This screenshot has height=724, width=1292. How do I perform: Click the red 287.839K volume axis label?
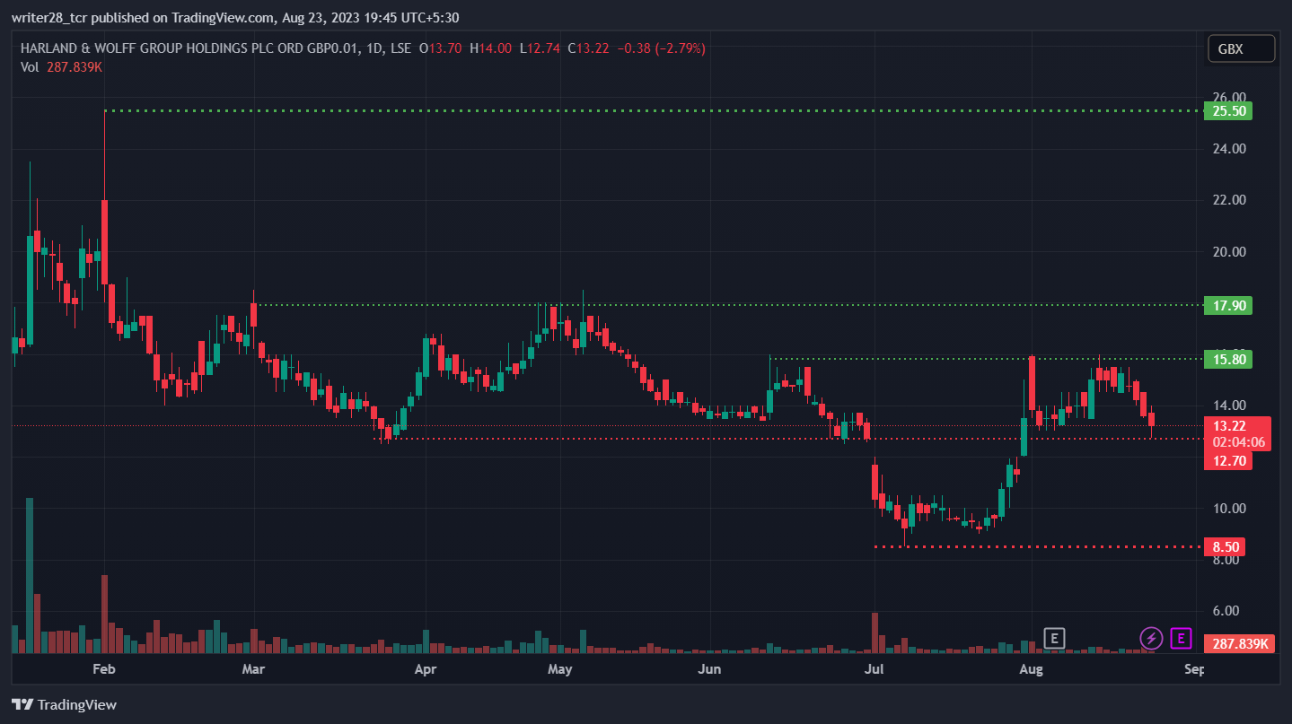point(1240,643)
